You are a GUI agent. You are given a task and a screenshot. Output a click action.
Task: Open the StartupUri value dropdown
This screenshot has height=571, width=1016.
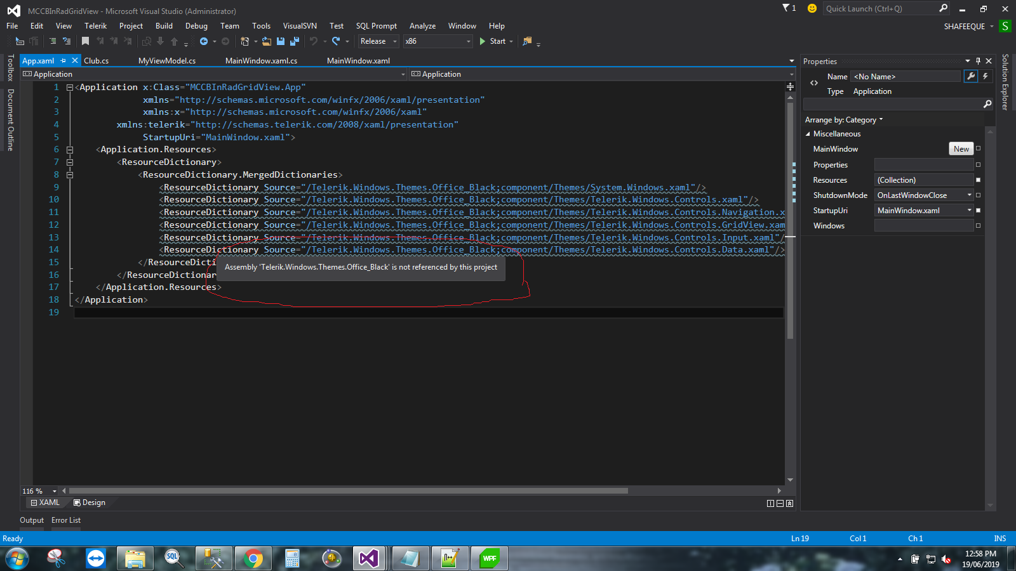tap(970, 211)
